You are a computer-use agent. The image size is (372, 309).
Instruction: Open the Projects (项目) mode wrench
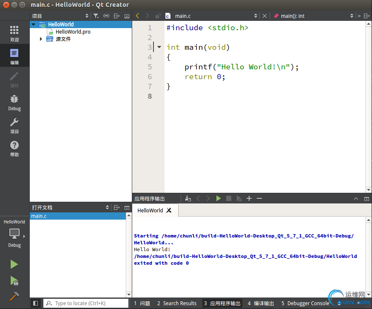click(14, 126)
